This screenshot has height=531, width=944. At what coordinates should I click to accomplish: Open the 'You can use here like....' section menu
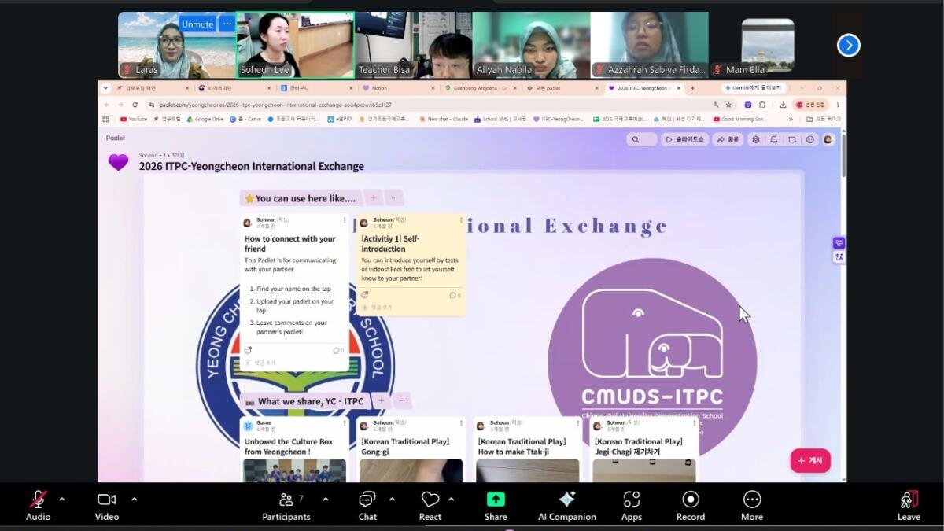(394, 198)
